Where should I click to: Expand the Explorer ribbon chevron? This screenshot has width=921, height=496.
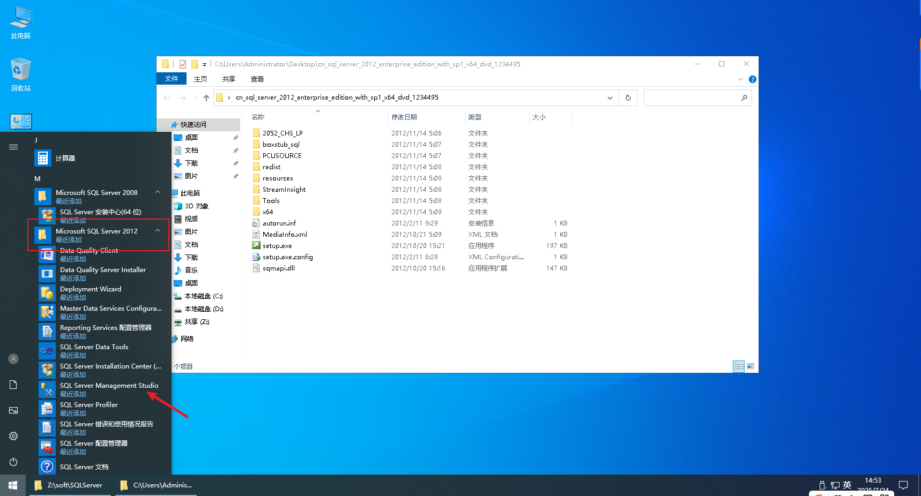click(x=741, y=79)
